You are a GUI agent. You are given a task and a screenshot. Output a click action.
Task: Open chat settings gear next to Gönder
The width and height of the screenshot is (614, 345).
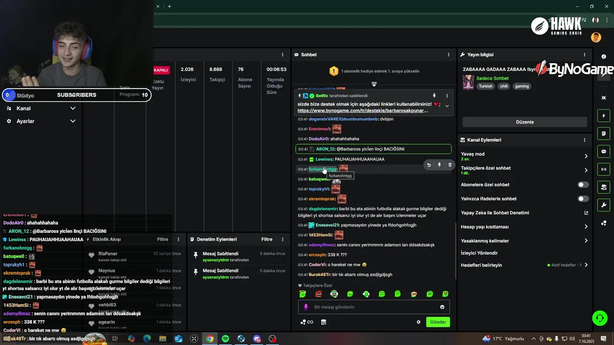(x=418, y=322)
